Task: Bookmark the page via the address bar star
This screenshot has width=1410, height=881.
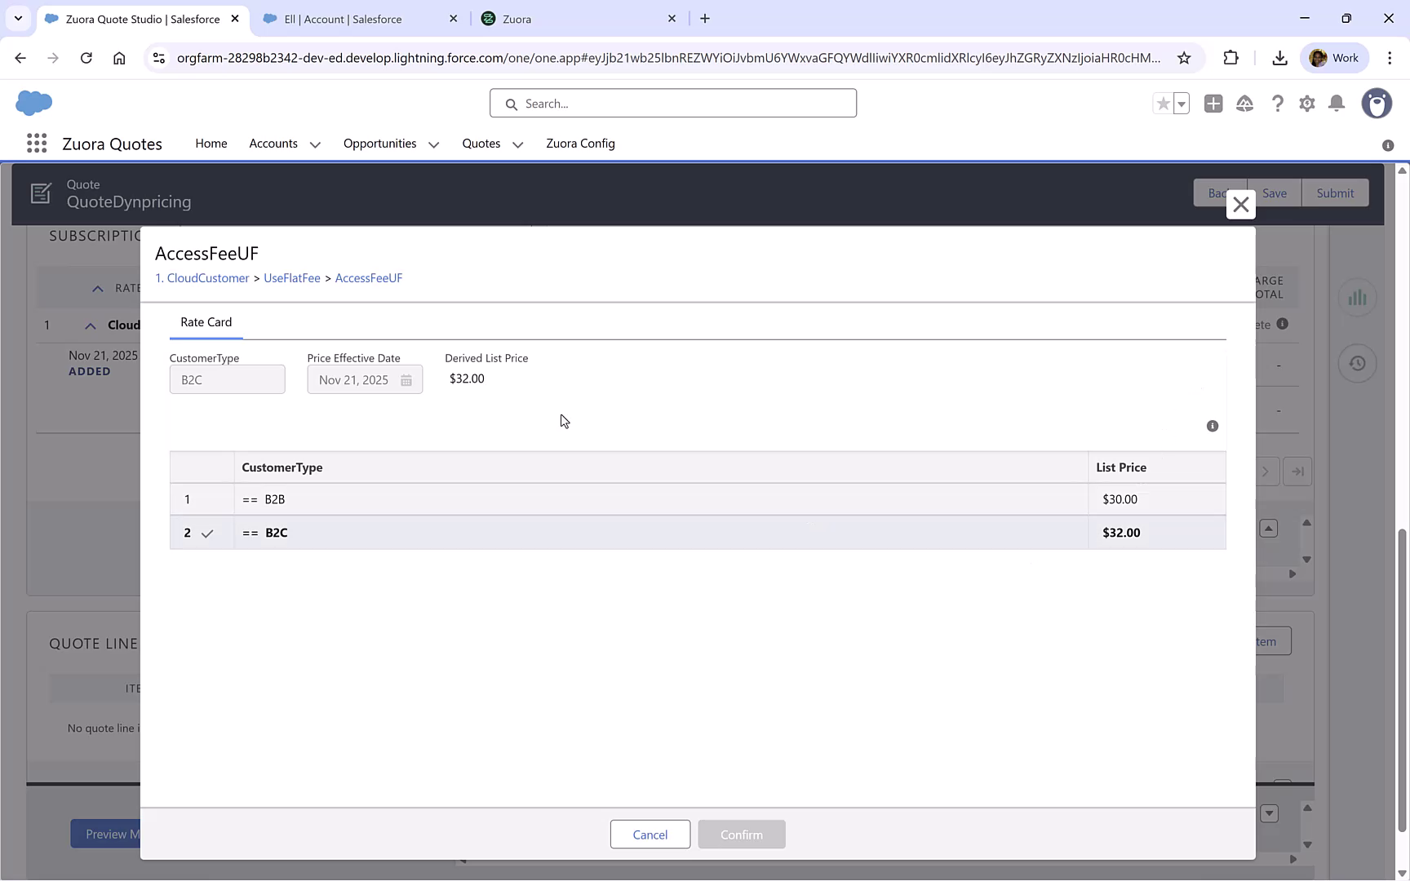Action: click(1185, 58)
